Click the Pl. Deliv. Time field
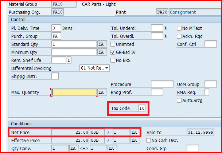 56,28
